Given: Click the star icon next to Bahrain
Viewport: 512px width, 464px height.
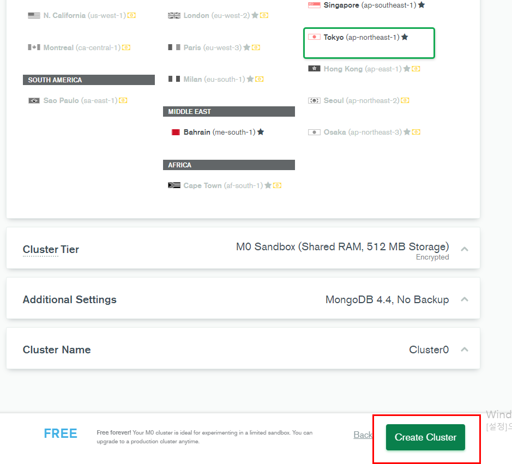Looking at the screenshot, I should (x=261, y=132).
